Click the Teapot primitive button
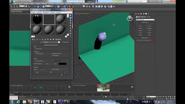Image resolution: width=185 pixels, height=104 pixels. (x=140, y=35)
